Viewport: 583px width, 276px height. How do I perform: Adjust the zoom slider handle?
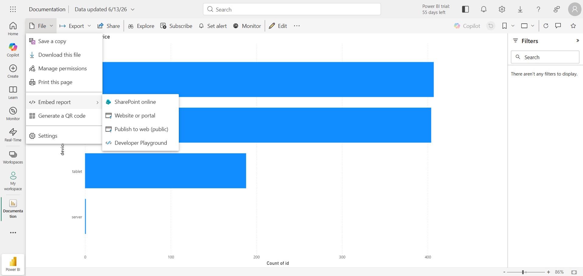(523, 272)
